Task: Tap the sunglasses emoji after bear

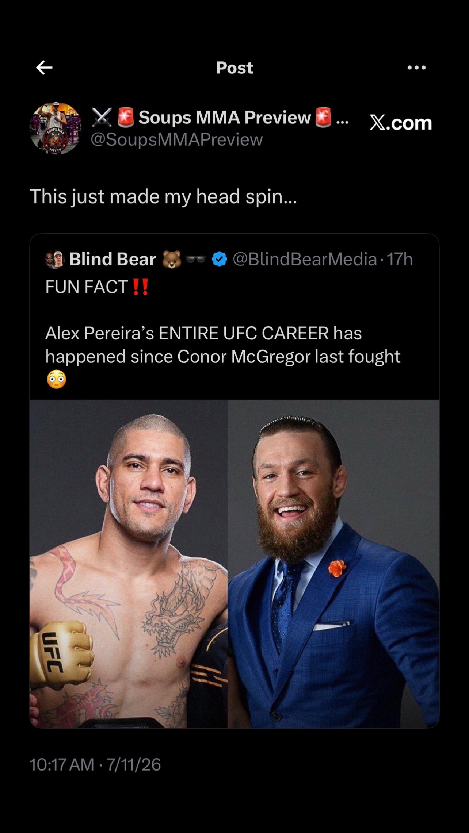Action: coord(196,259)
